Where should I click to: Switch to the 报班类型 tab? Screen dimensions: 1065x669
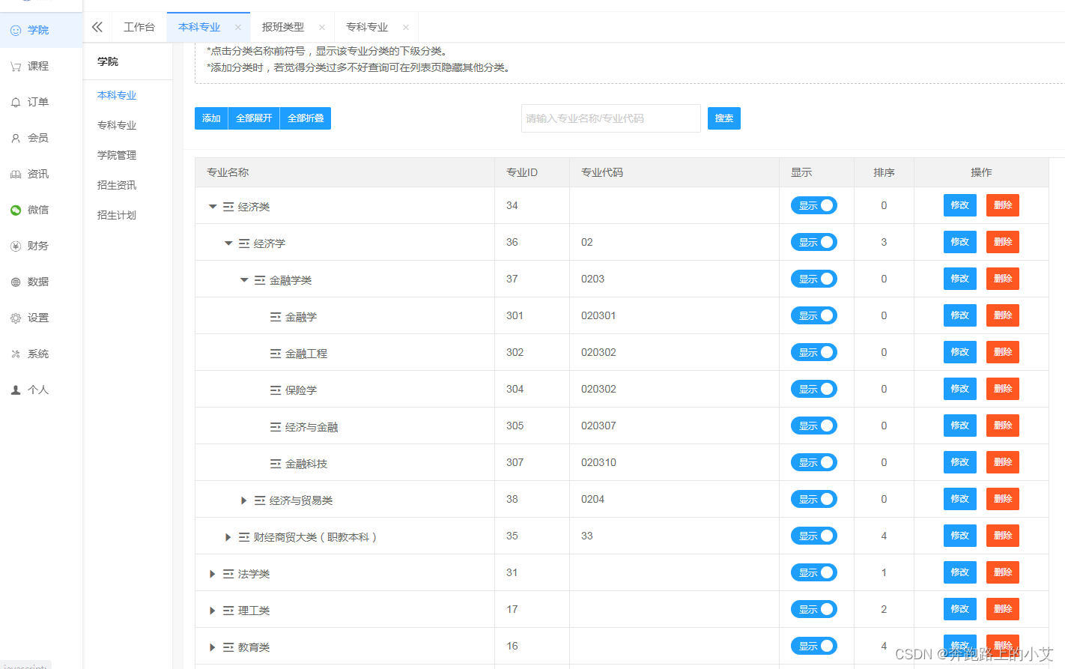coord(283,27)
